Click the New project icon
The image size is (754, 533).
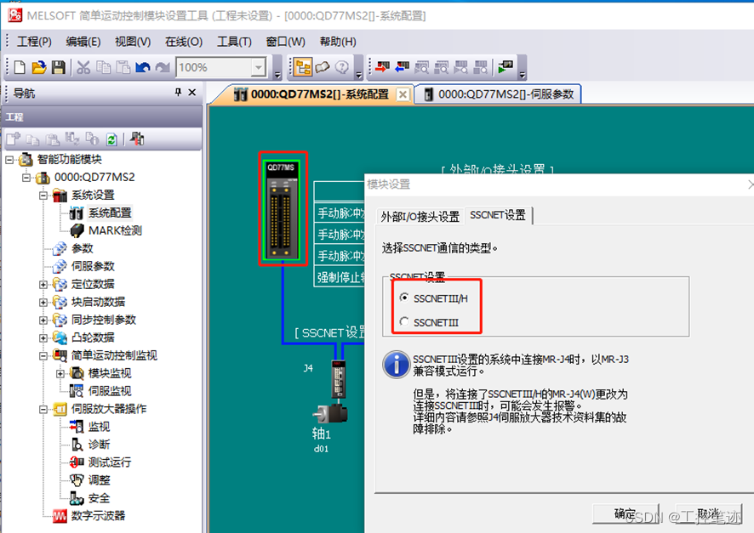20,67
